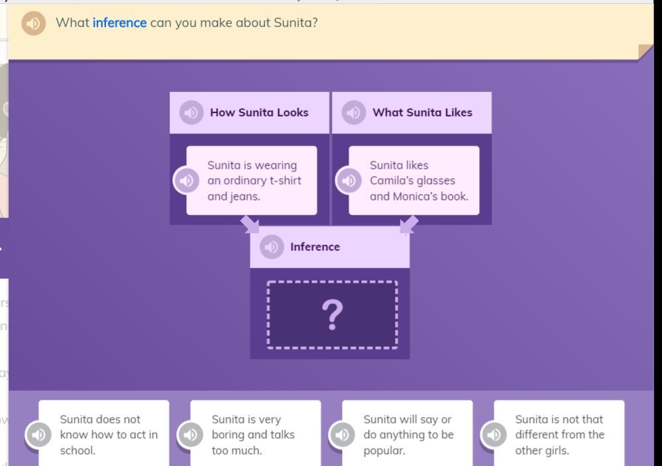The width and height of the screenshot is (662, 466).
Task: Play audio for 'do anything to be popular' answer
Action: [342, 434]
